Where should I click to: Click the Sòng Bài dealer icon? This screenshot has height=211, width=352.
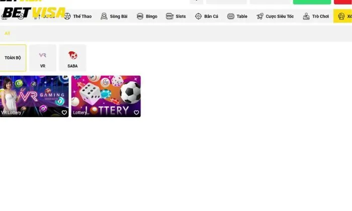tap(104, 17)
